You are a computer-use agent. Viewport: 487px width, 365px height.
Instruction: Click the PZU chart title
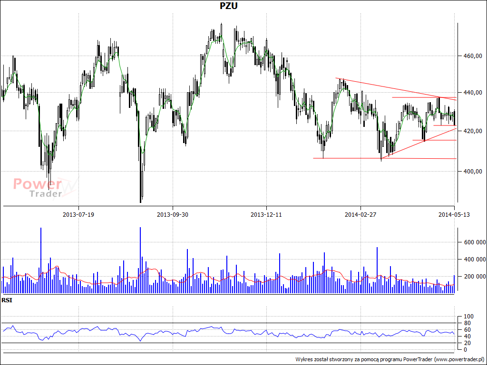tap(229, 6)
